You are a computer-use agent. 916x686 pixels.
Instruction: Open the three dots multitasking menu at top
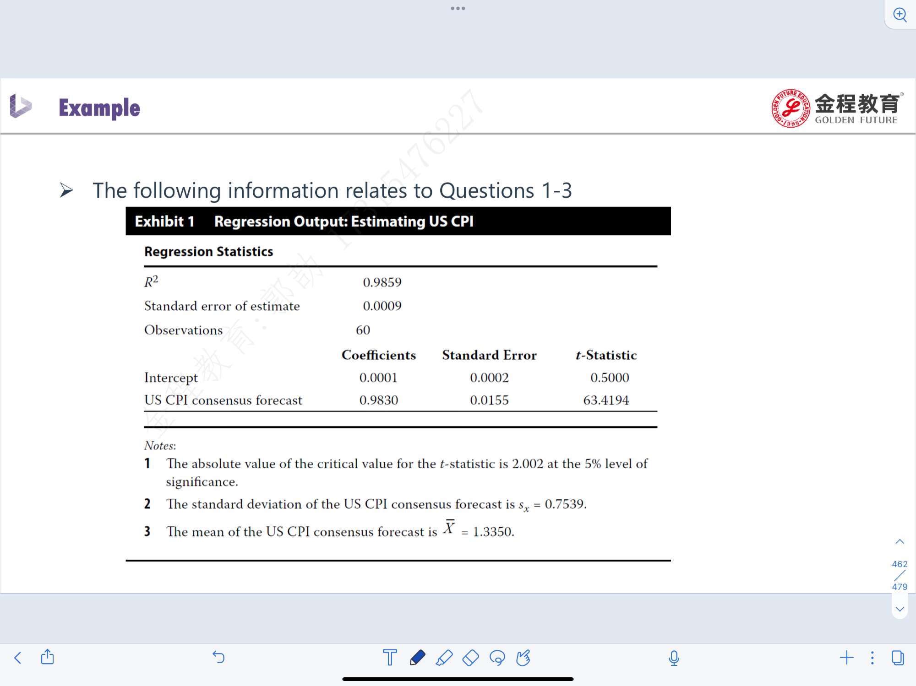tap(458, 8)
